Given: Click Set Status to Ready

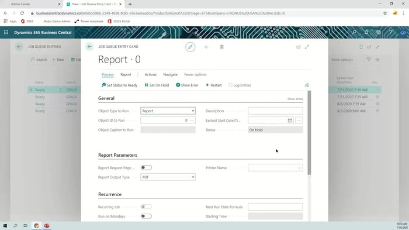Looking at the screenshot, I should 119,85.
